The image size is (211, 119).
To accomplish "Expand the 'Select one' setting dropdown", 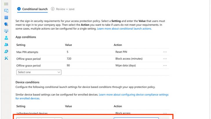I will 39,72.
